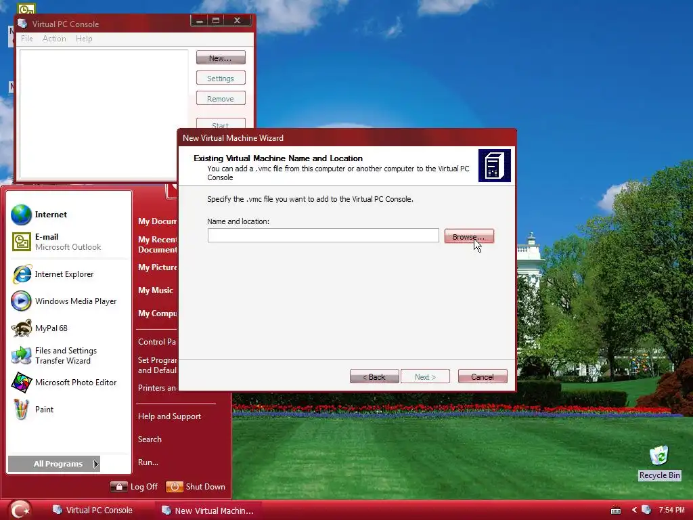Minimize the Virtual PC Console window

(x=200, y=20)
